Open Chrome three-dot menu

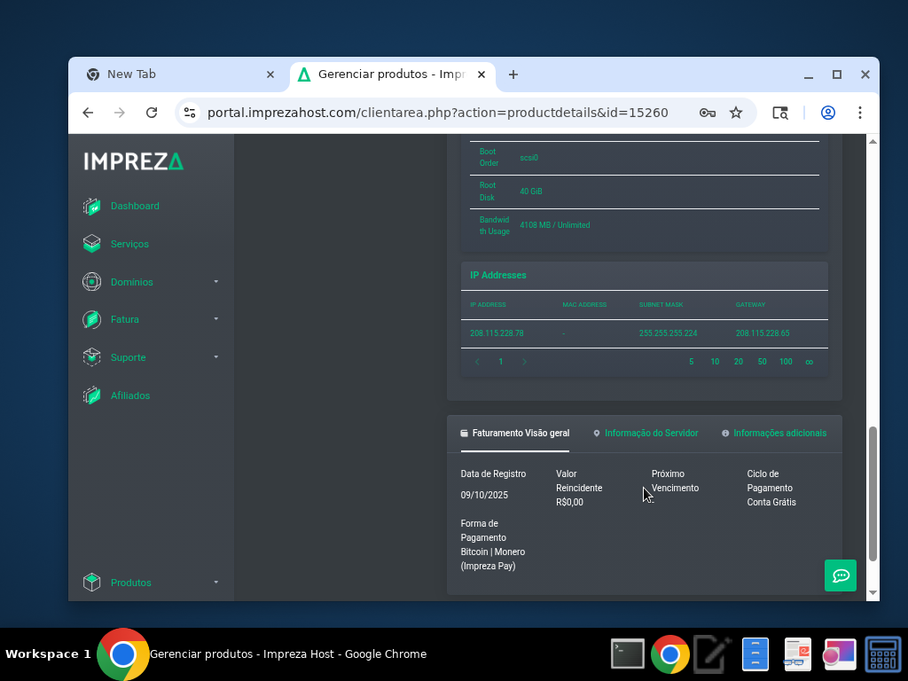coord(860,113)
